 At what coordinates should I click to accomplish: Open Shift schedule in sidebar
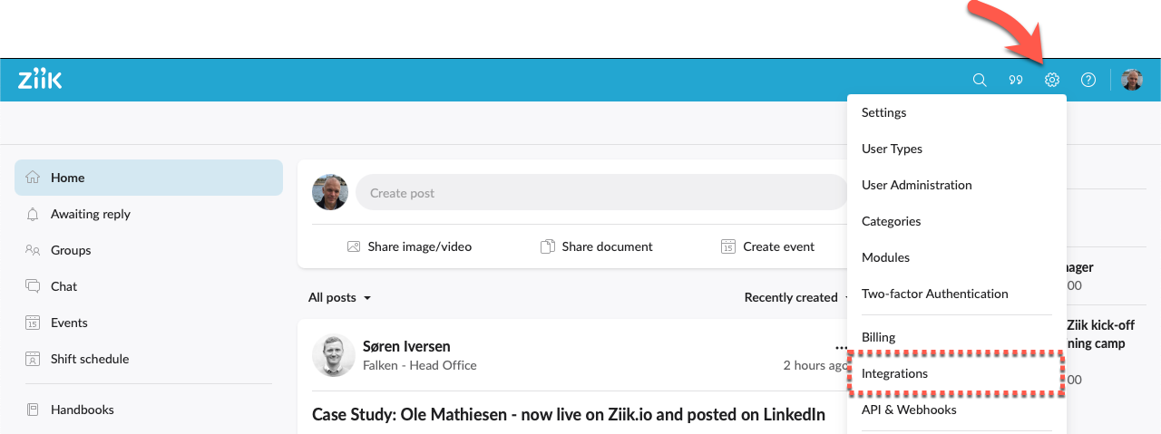click(89, 359)
